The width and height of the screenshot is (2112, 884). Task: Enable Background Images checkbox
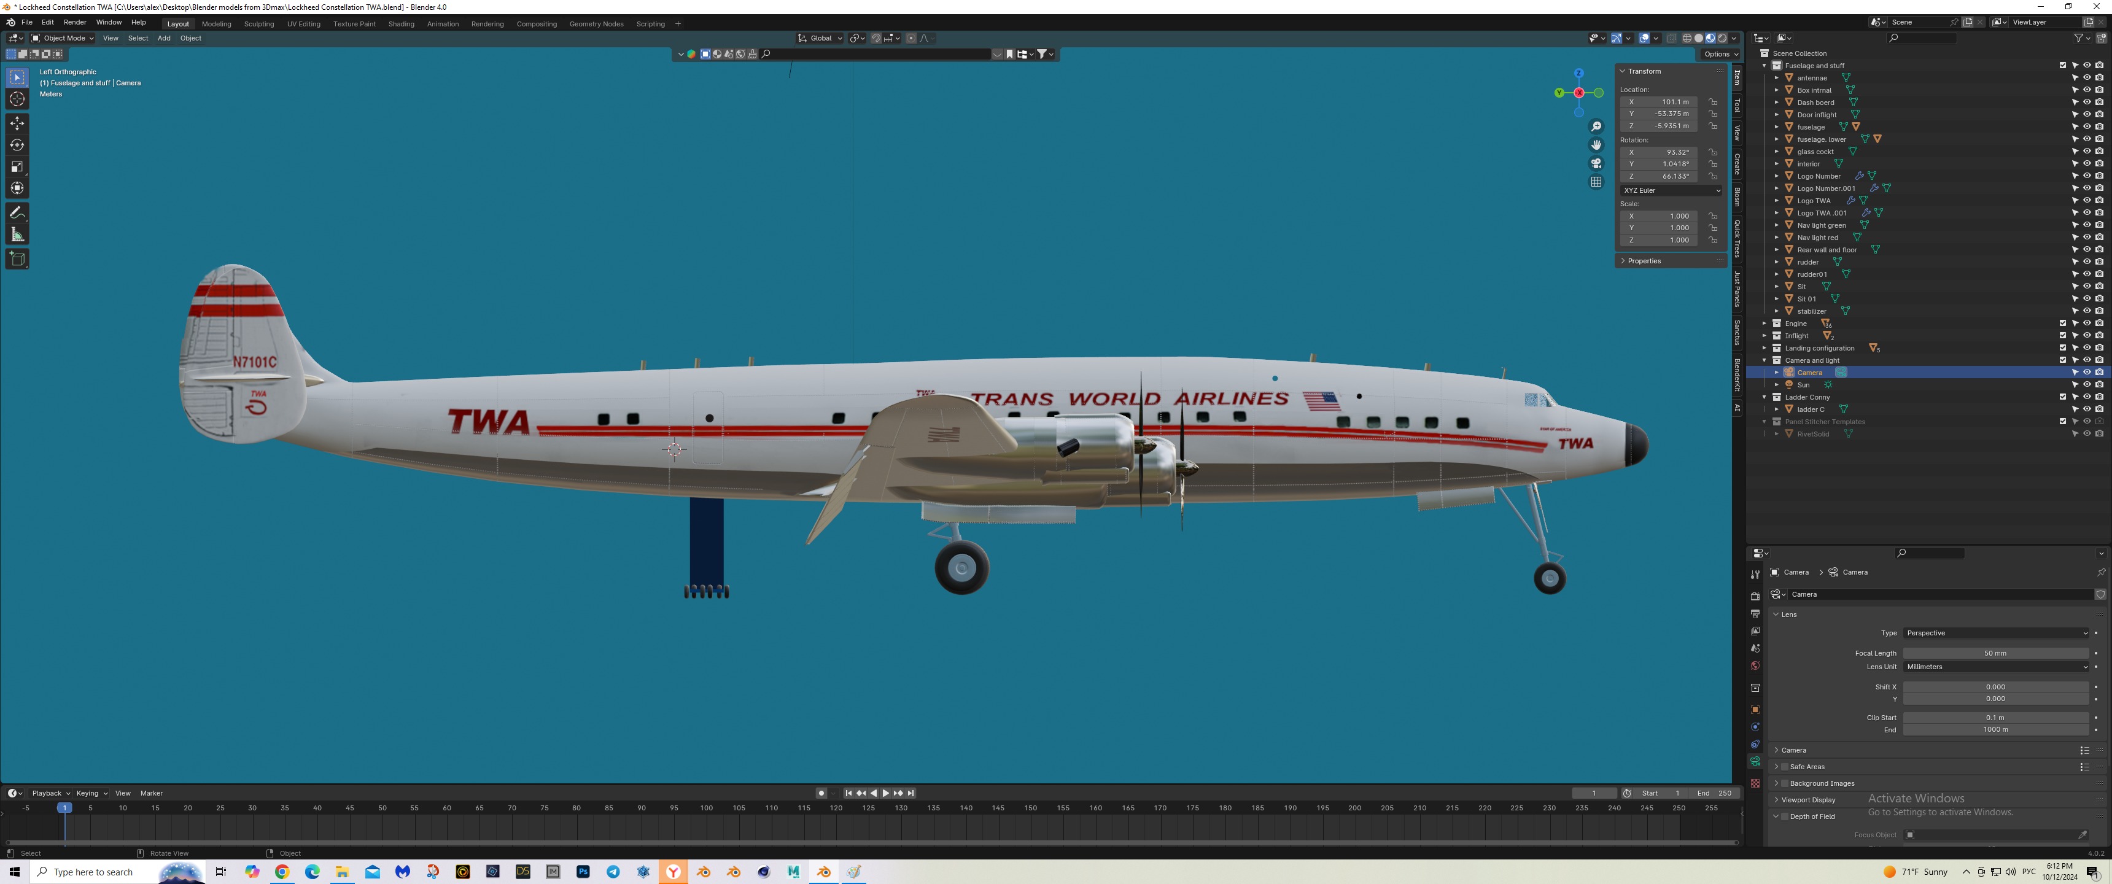point(1785,783)
